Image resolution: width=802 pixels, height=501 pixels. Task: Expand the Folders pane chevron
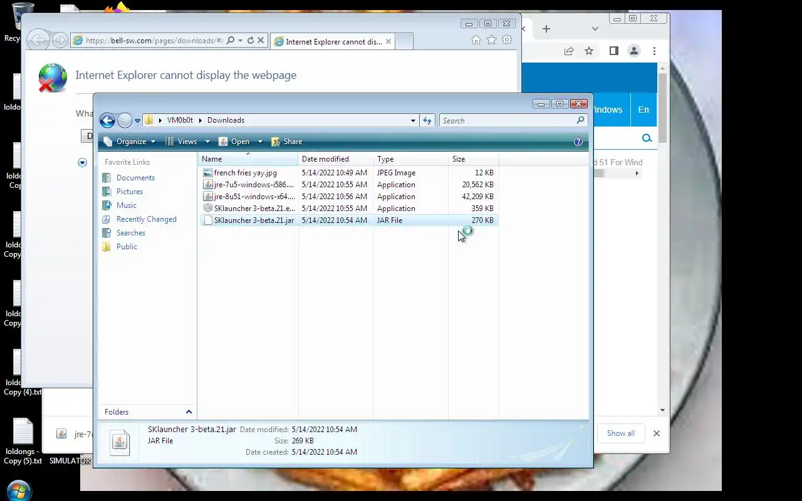(189, 411)
